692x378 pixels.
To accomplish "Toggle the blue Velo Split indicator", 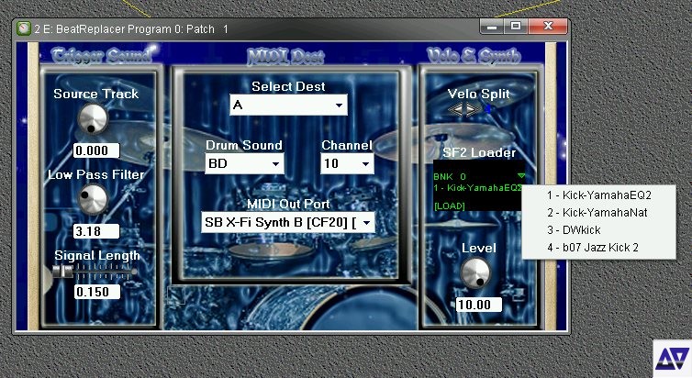I will pyautogui.click(x=486, y=109).
